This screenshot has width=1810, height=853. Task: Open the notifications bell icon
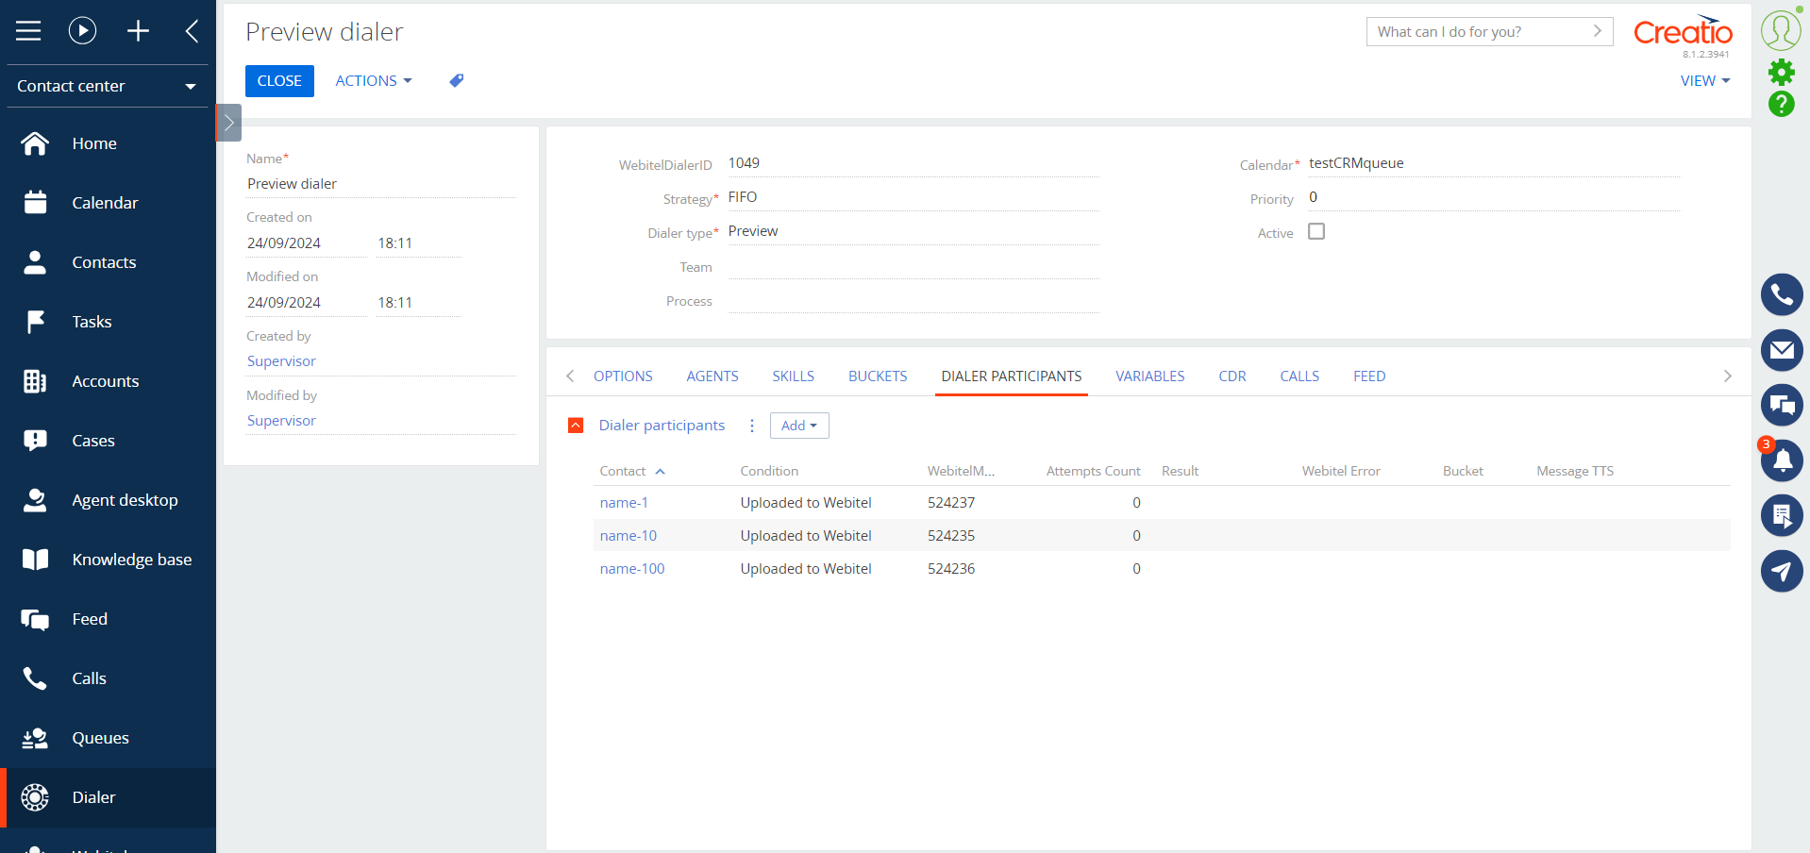(x=1781, y=460)
